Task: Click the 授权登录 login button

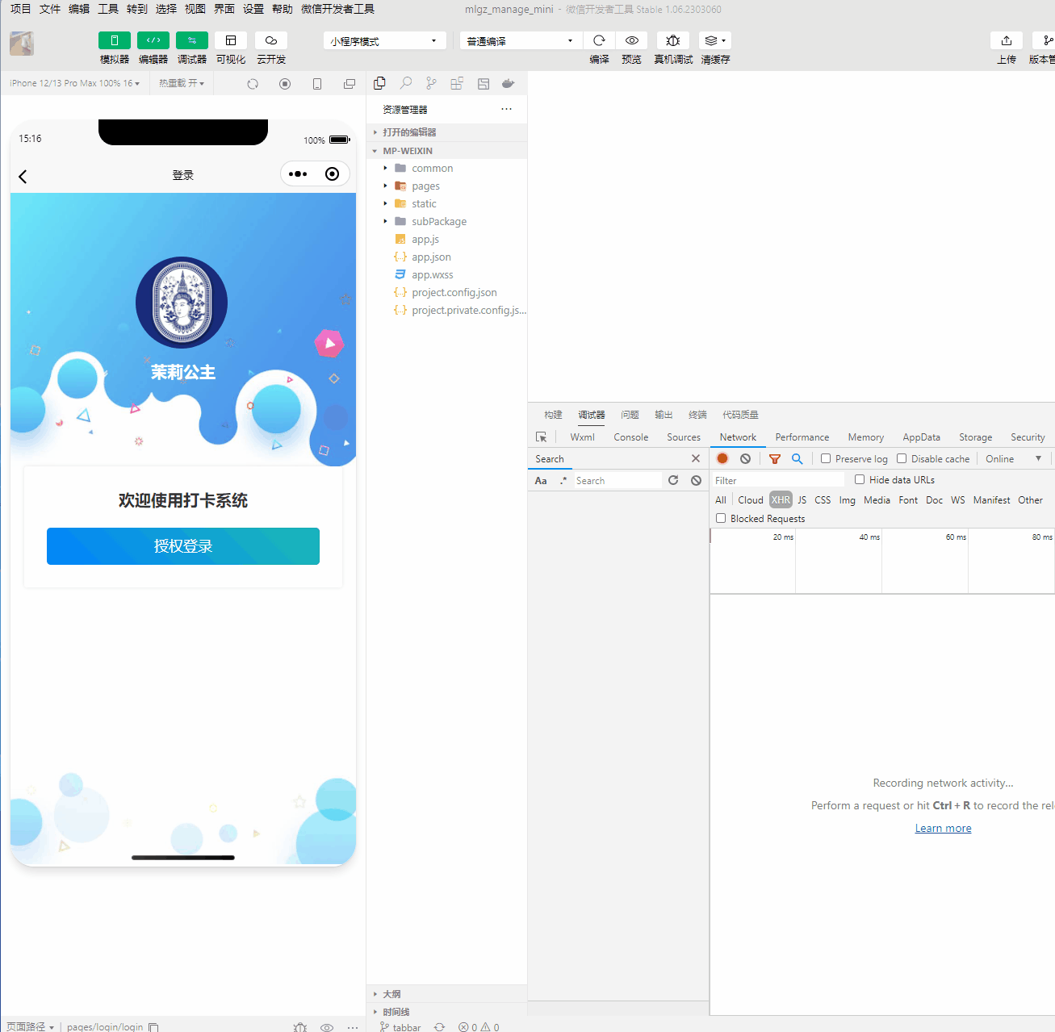Action: click(x=182, y=546)
